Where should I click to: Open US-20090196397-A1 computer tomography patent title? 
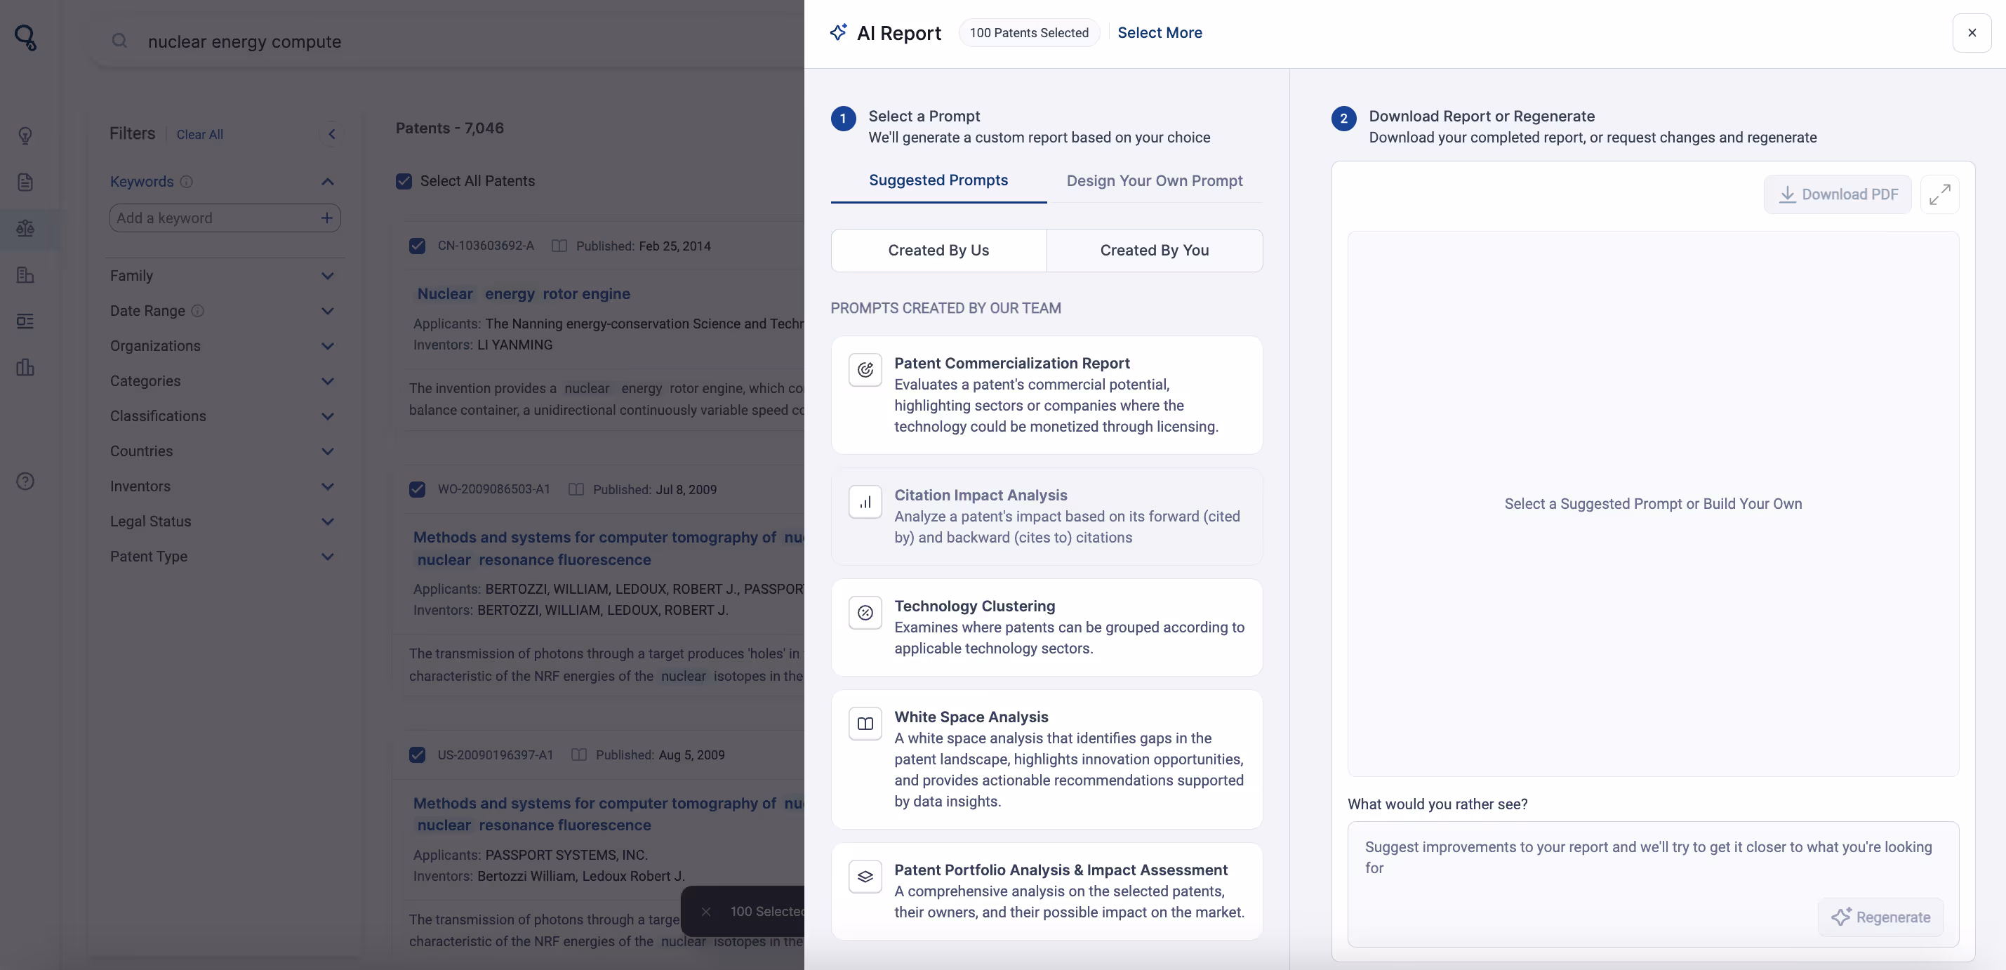[608, 814]
